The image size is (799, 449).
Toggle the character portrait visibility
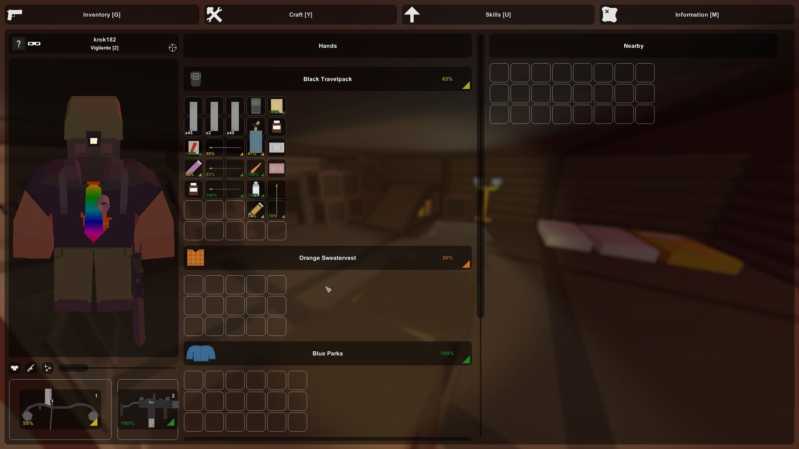pyautogui.click(x=35, y=44)
